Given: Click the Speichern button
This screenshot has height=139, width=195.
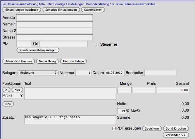Looking at the screenshot, I should coord(152,129).
